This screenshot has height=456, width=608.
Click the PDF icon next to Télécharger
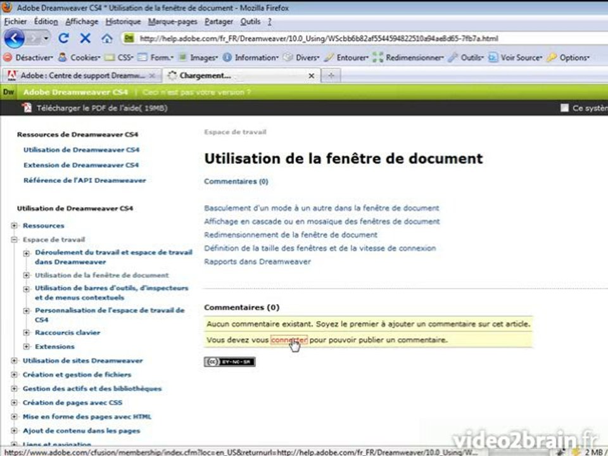[27, 108]
